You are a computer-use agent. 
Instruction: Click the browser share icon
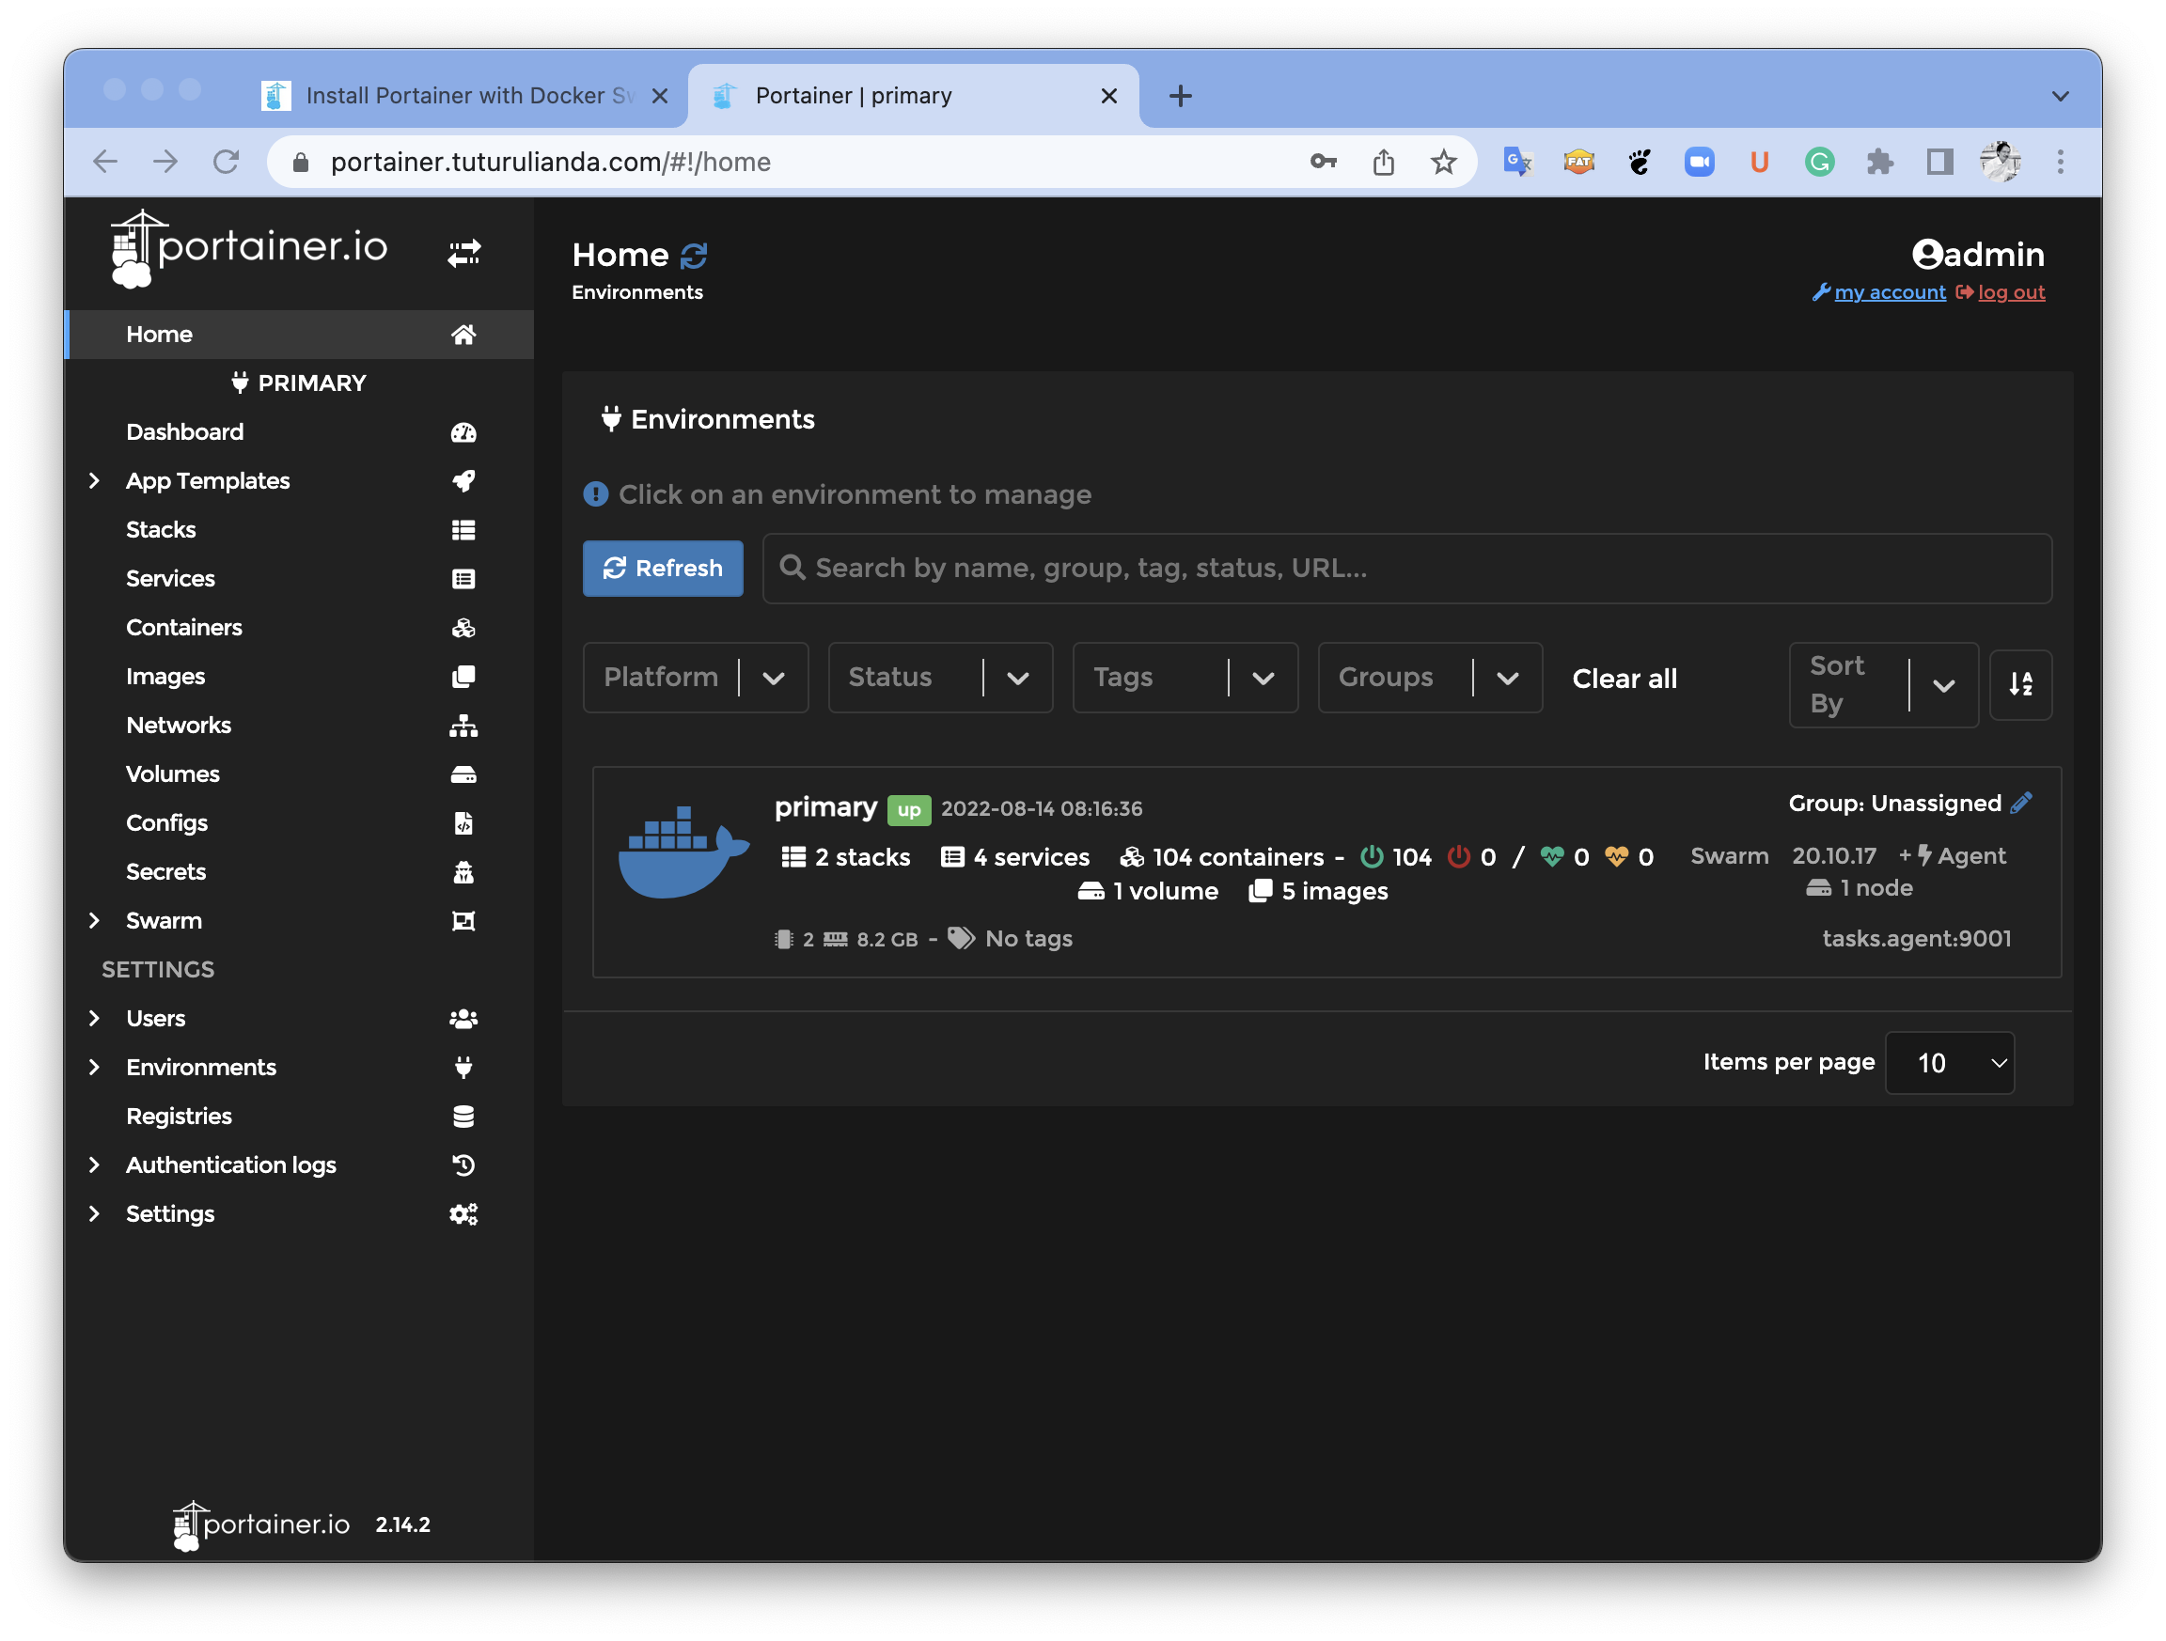[x=1384, y=163]
